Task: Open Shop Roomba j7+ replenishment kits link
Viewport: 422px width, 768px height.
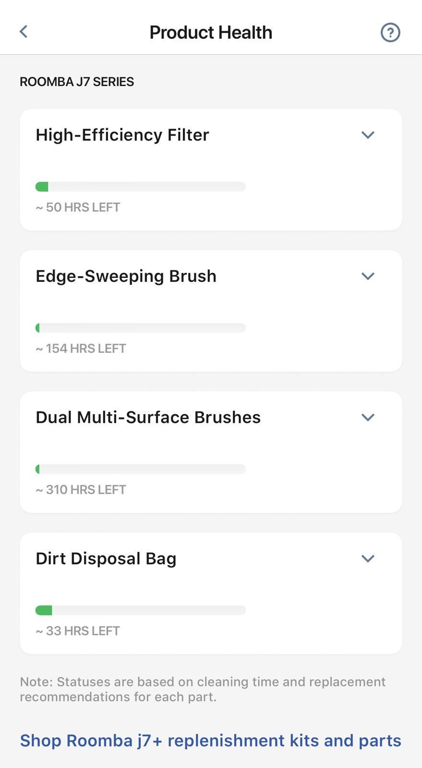Action: [210, 741]
